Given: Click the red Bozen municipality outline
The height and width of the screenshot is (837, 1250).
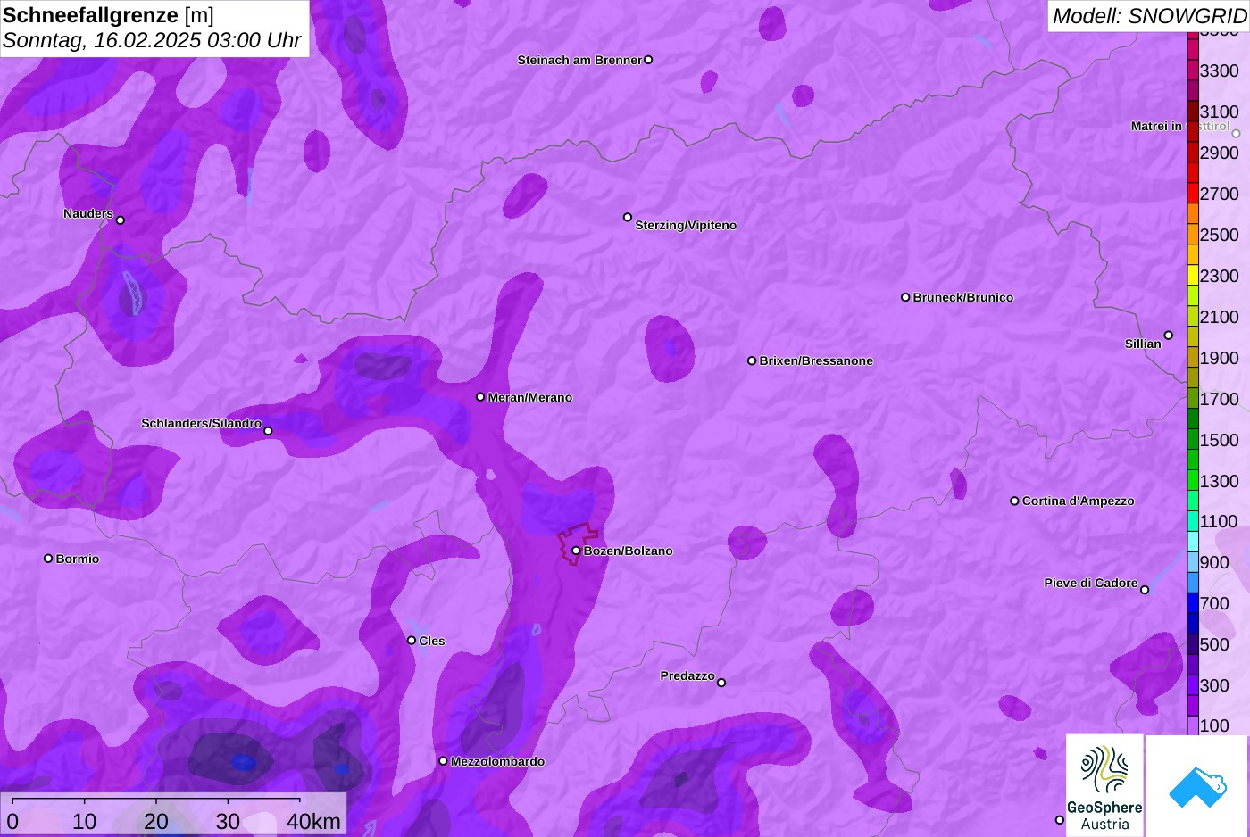Looking at the screenshot, I should [x=577, y=543].
